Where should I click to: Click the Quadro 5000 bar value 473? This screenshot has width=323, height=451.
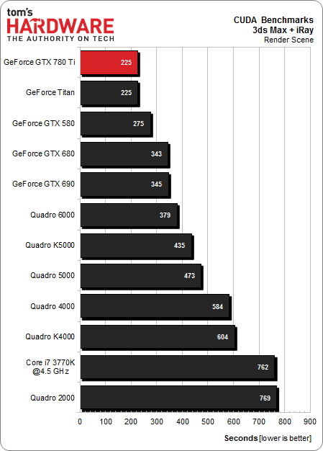[x=189, y=276]
